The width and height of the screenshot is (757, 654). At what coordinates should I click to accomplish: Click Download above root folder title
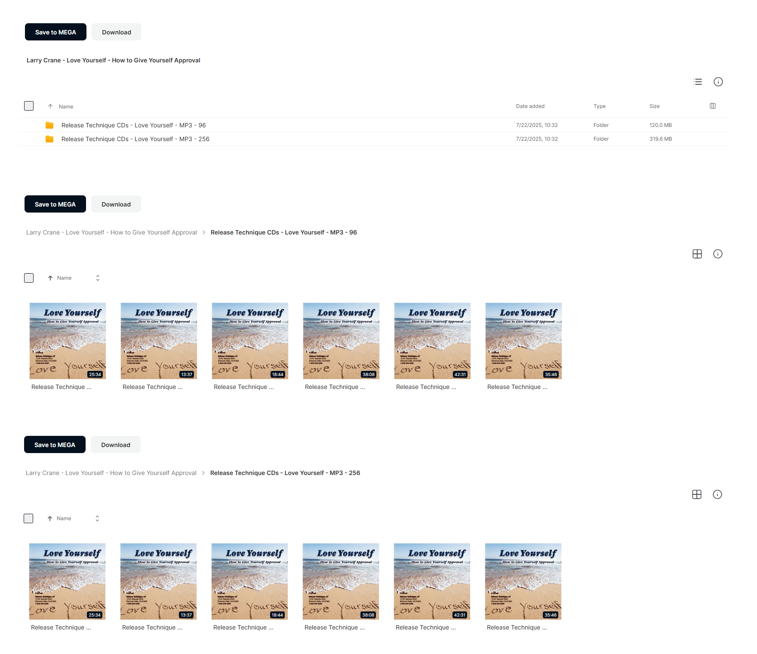click(x=117, y=32)
